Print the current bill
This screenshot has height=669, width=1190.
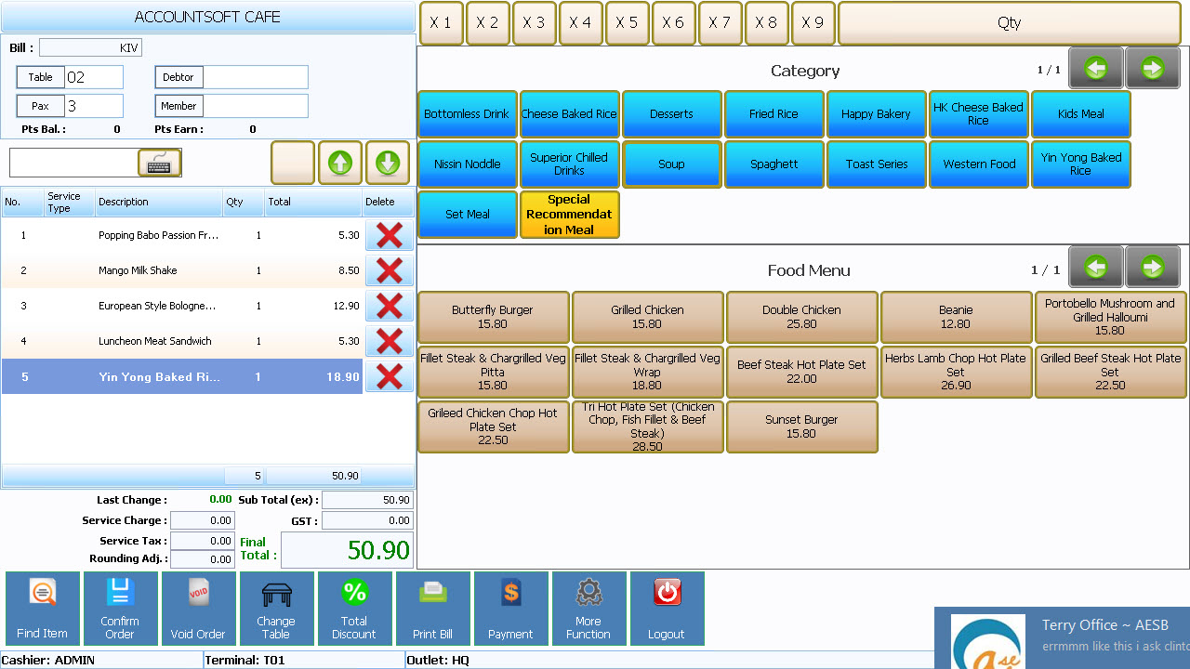pyautogui.click(x=432, y=609)
